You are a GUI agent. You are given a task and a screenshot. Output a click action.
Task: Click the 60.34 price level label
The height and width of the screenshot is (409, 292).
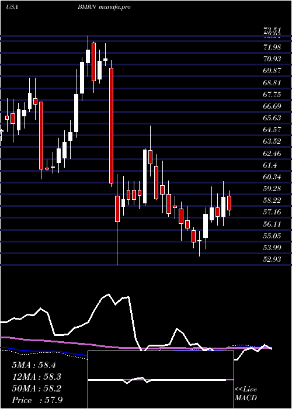[272, 177]
